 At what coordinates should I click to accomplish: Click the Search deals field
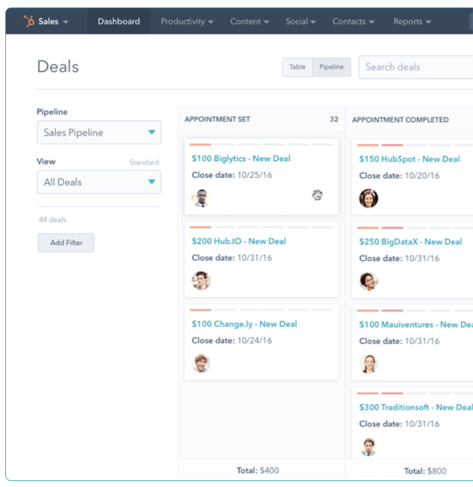(x=416, y=67)
